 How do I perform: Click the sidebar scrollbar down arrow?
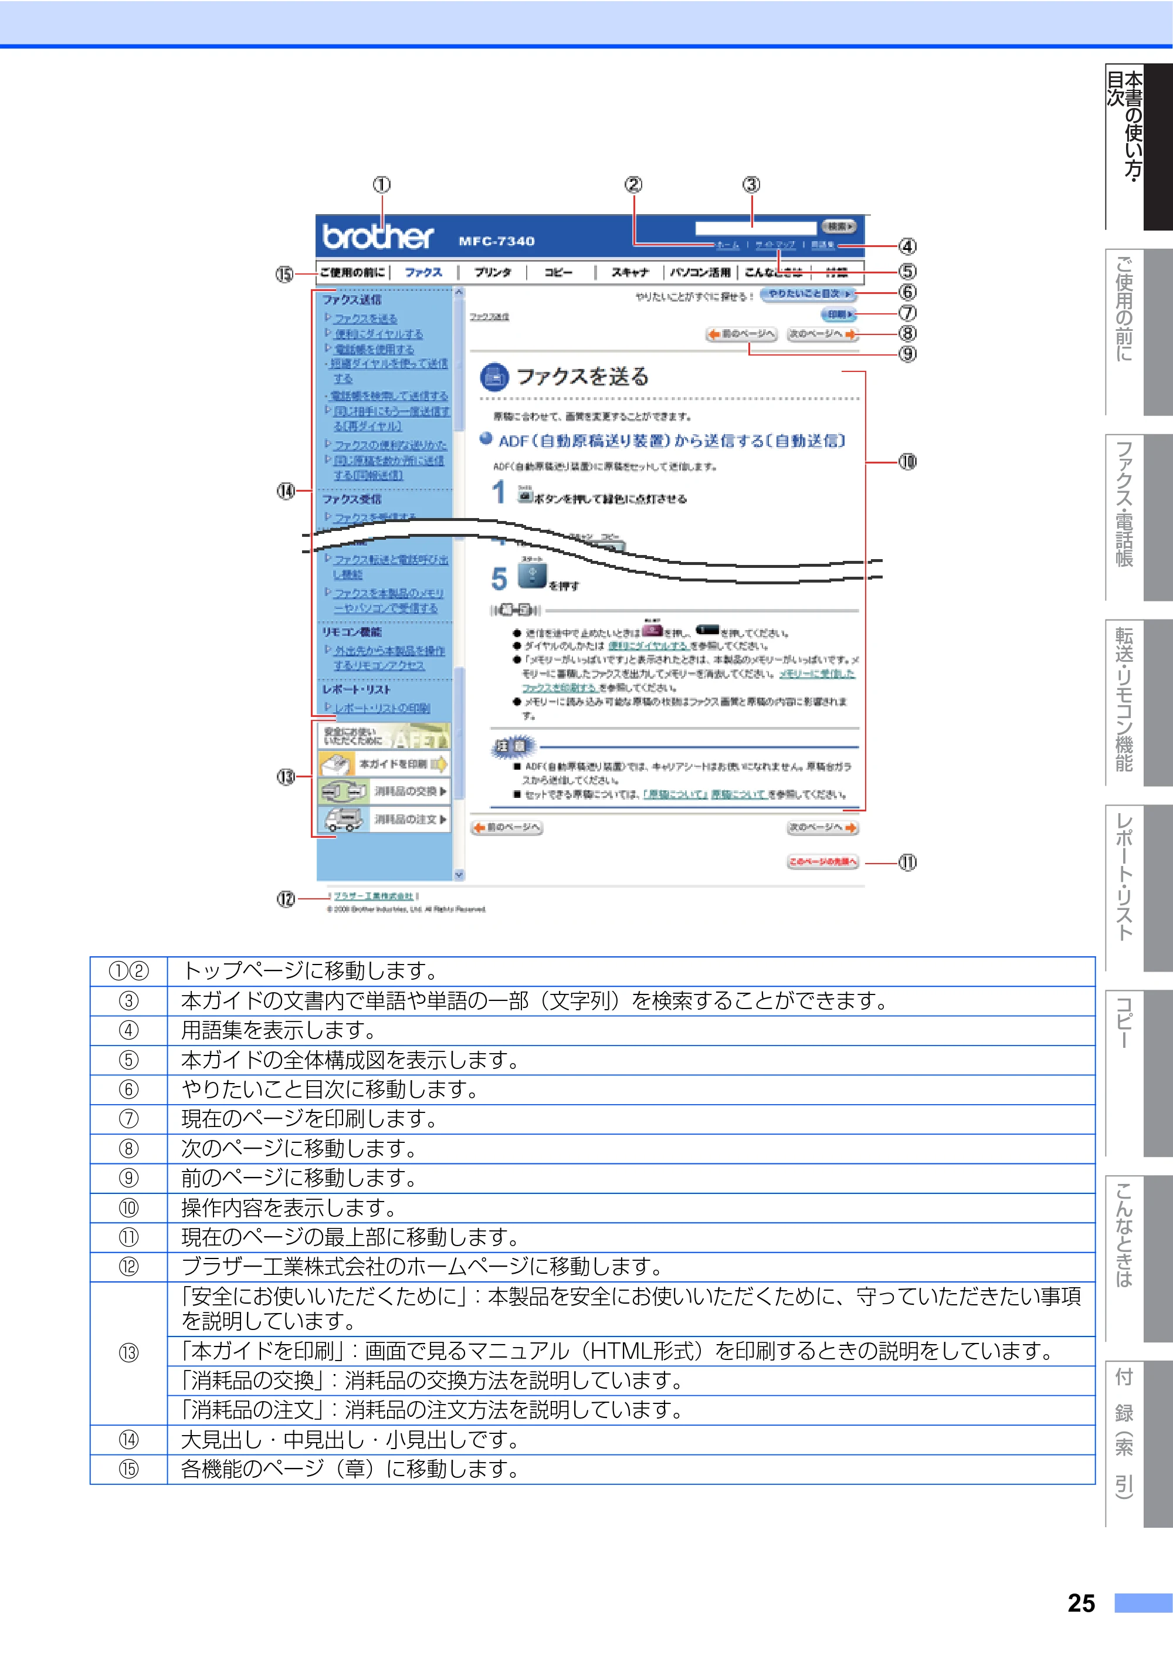coord(459,875)
